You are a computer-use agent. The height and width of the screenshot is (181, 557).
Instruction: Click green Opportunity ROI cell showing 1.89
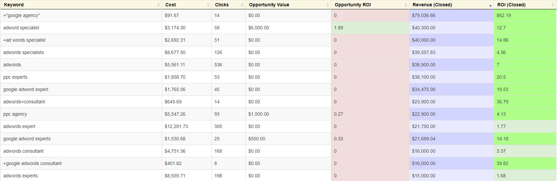point(370,28)
